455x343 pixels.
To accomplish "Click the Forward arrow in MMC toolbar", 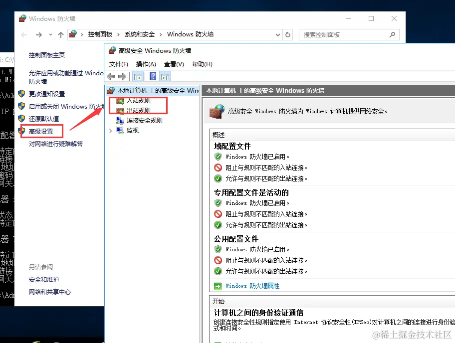I will (122, 77).
